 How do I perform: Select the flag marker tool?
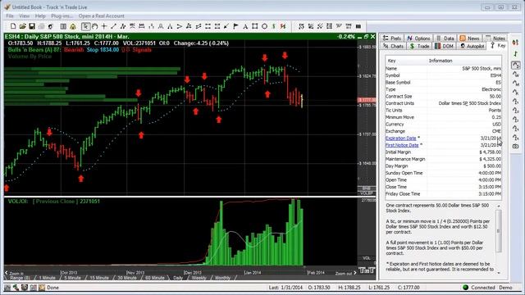tap(235, 26)
